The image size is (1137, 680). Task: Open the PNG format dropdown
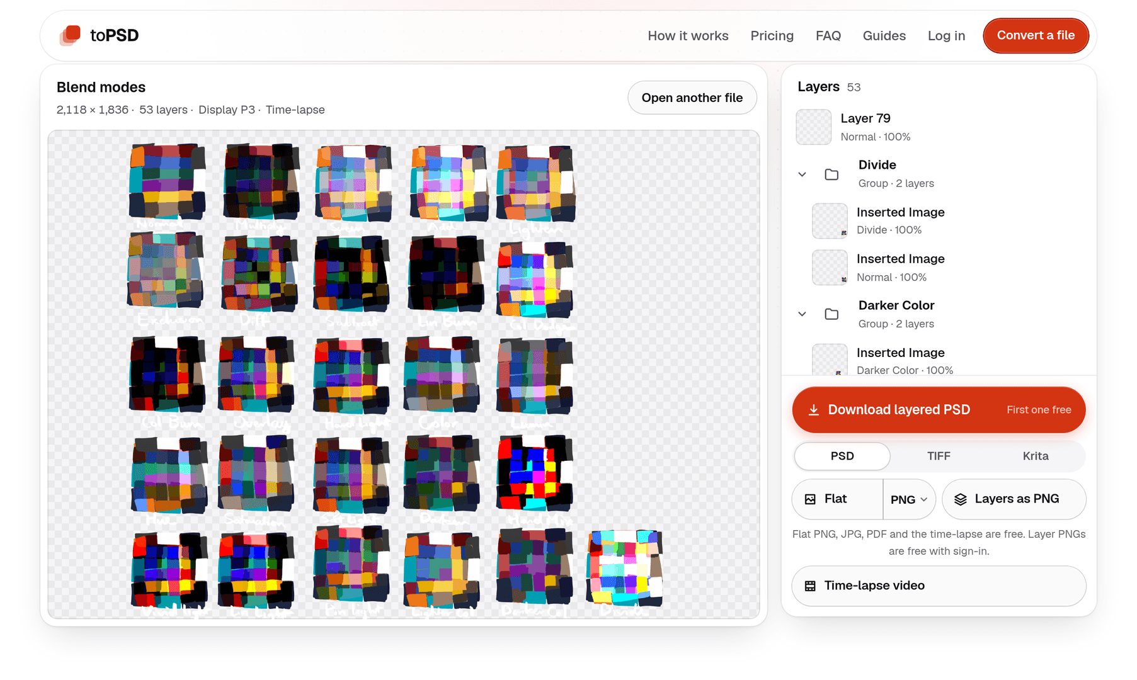coord(909,499)
